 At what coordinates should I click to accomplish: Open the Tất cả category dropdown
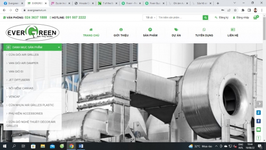pyautogui.click(x=150, y=18)
